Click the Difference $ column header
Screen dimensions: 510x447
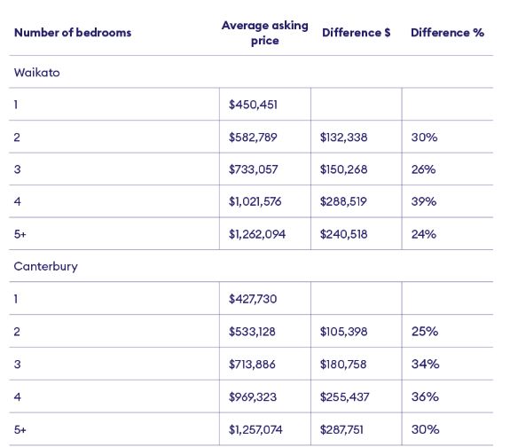pos(357,33)
